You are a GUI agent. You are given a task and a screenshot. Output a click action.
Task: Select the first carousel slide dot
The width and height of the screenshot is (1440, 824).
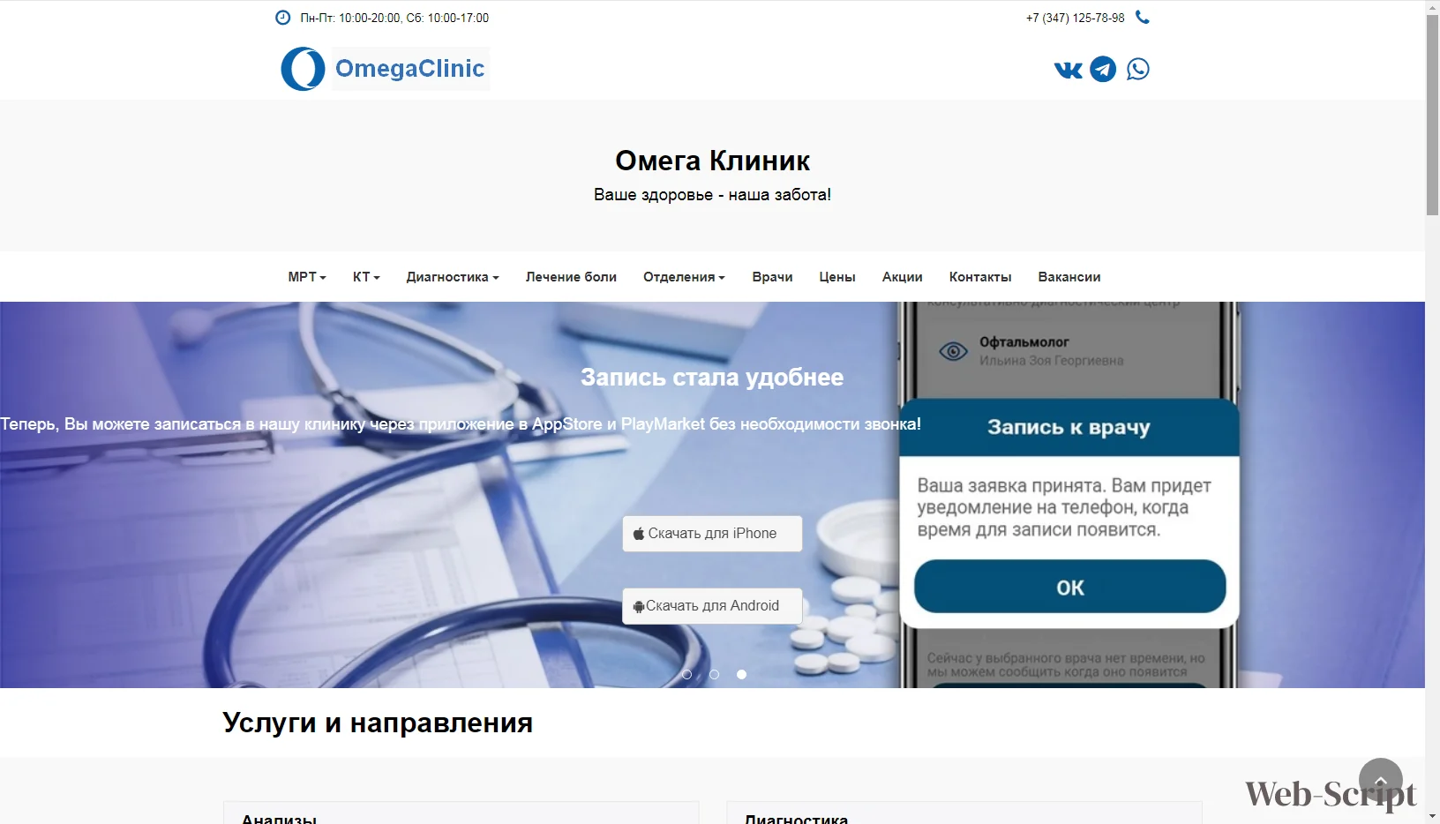686,674
